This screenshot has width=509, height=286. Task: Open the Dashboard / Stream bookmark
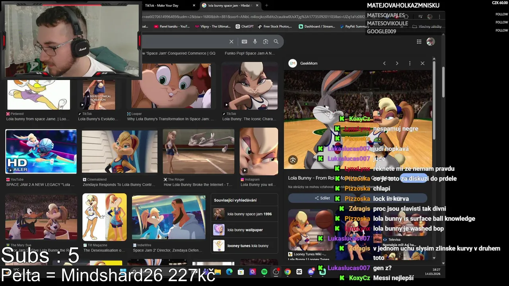click(x=317, y=27)
